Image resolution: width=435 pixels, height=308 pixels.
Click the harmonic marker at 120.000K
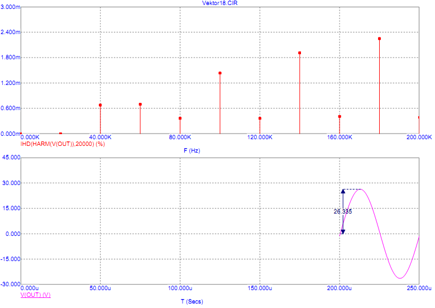pyautogui.click(x=260, y=119)
